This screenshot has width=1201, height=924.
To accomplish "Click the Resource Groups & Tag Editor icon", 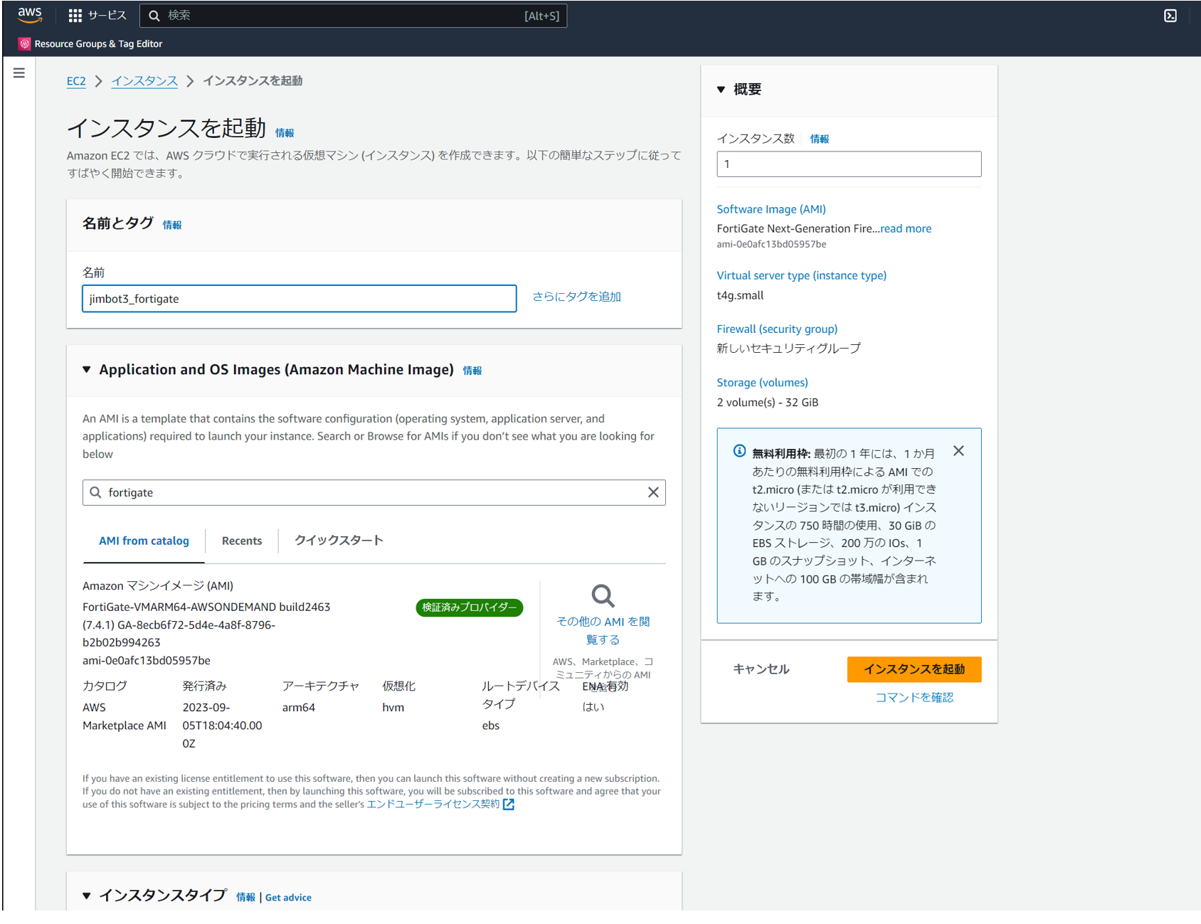I will tap(25, 44).
